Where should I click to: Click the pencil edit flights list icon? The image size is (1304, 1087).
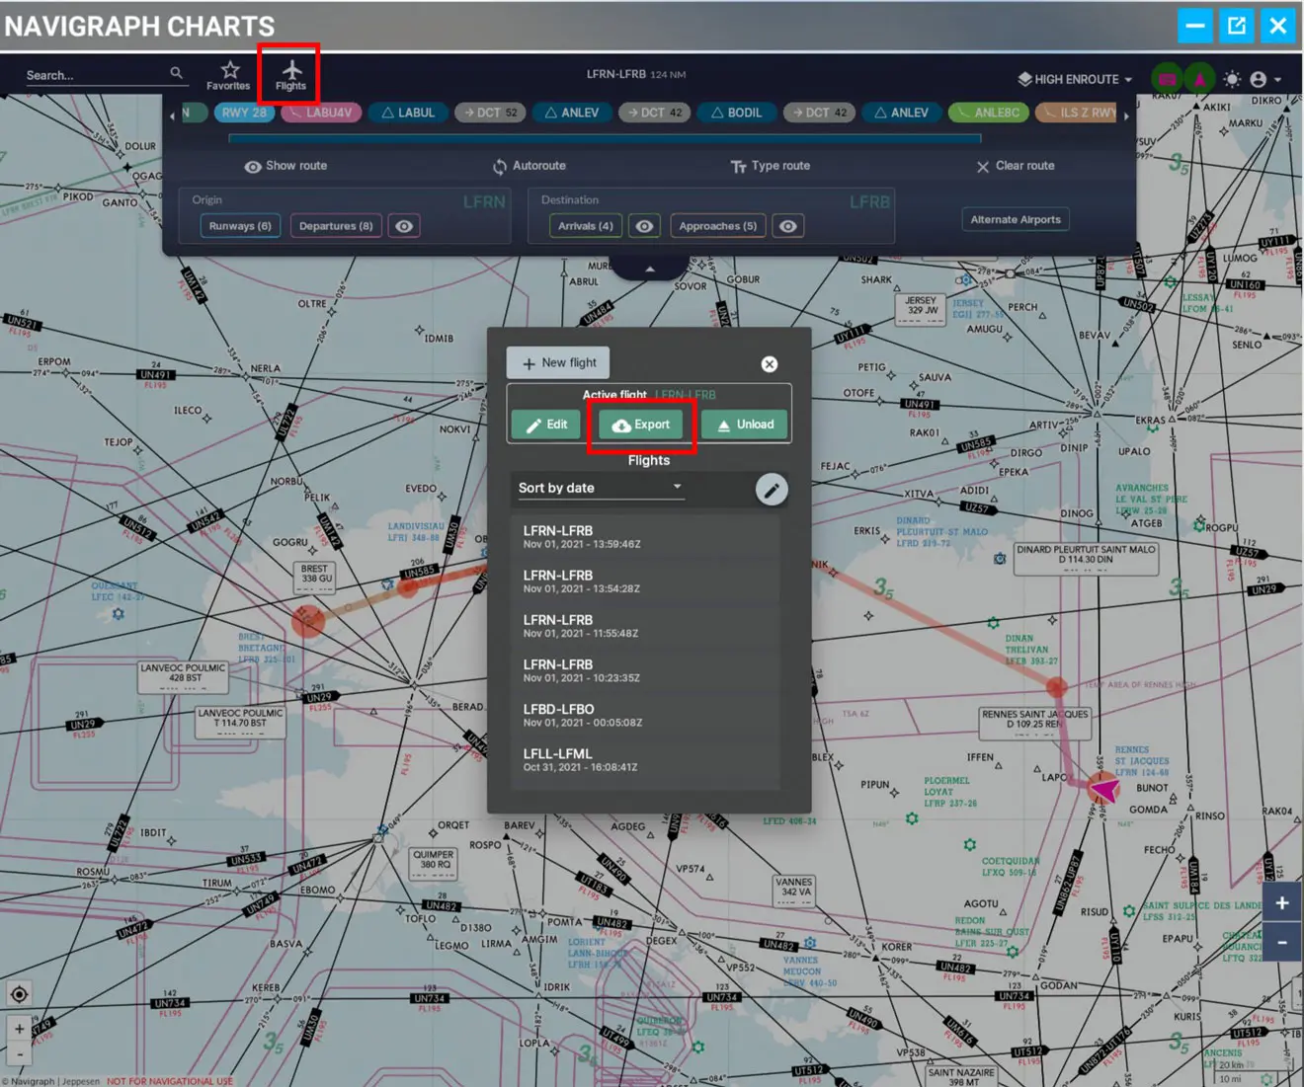[x=772, y=489]
